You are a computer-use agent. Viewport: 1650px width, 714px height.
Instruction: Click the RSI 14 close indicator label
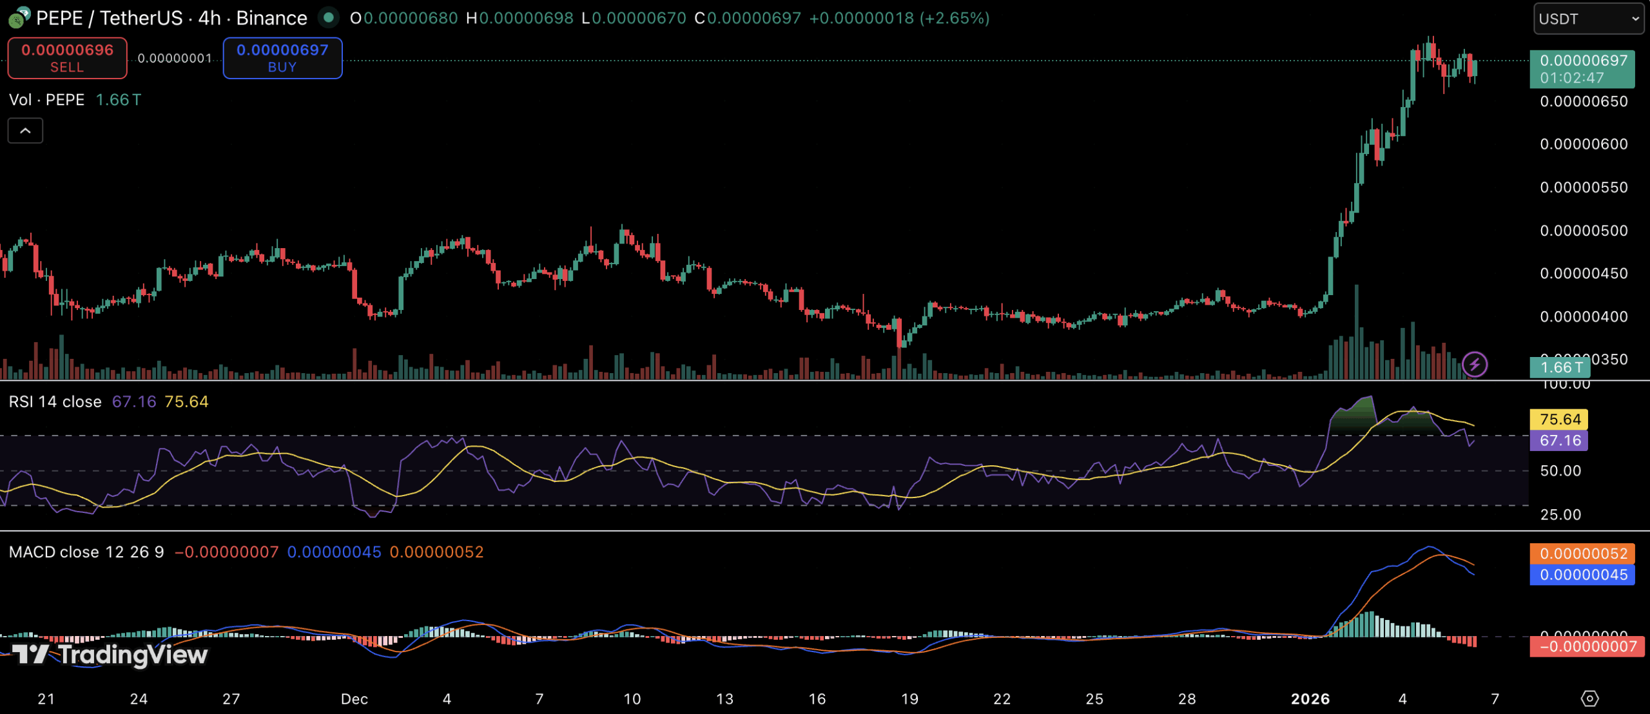(x=55, y=401)
